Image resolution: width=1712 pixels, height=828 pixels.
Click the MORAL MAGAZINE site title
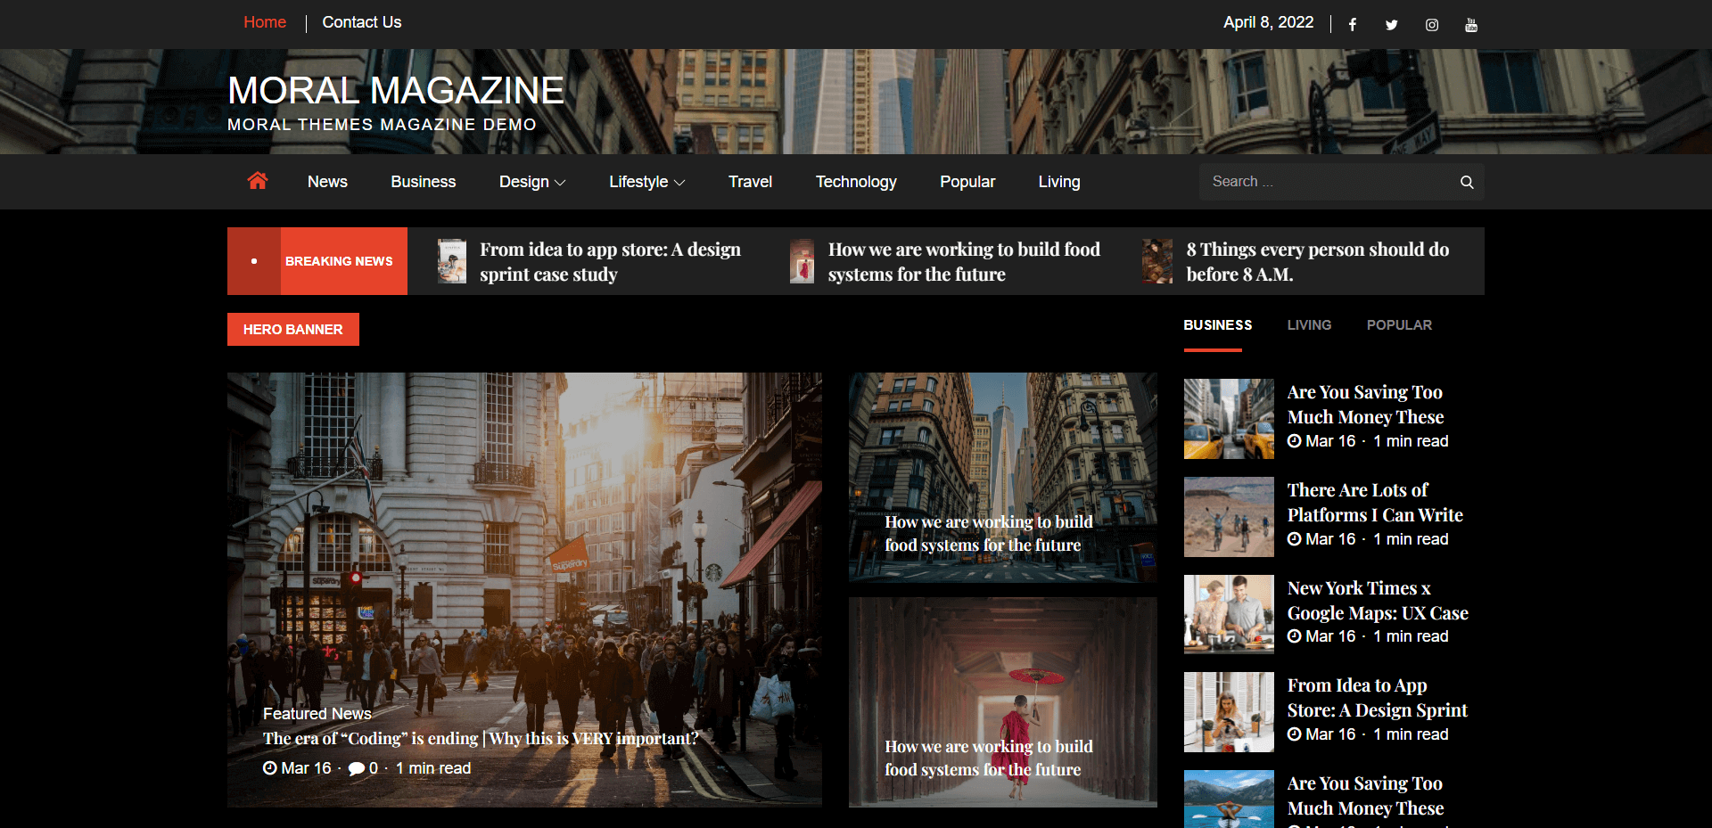pos(396,90)
